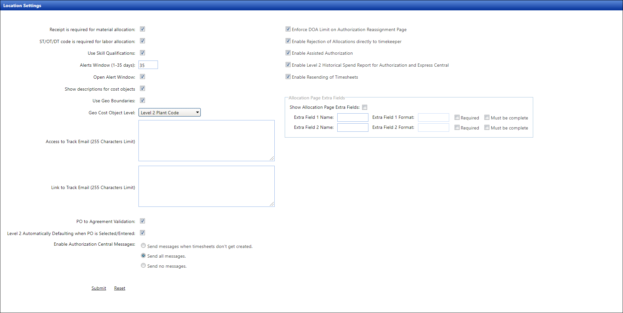Open the Geo Cost Object Level dropdown
Viewport: 623px width, 313px height.
pyautogui.click(x=170, y=113)
